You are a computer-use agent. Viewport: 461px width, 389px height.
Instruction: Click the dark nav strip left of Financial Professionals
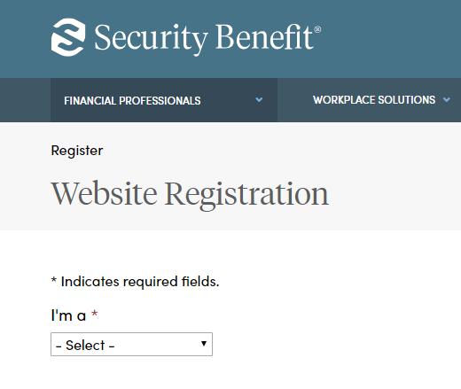point(25,100)
